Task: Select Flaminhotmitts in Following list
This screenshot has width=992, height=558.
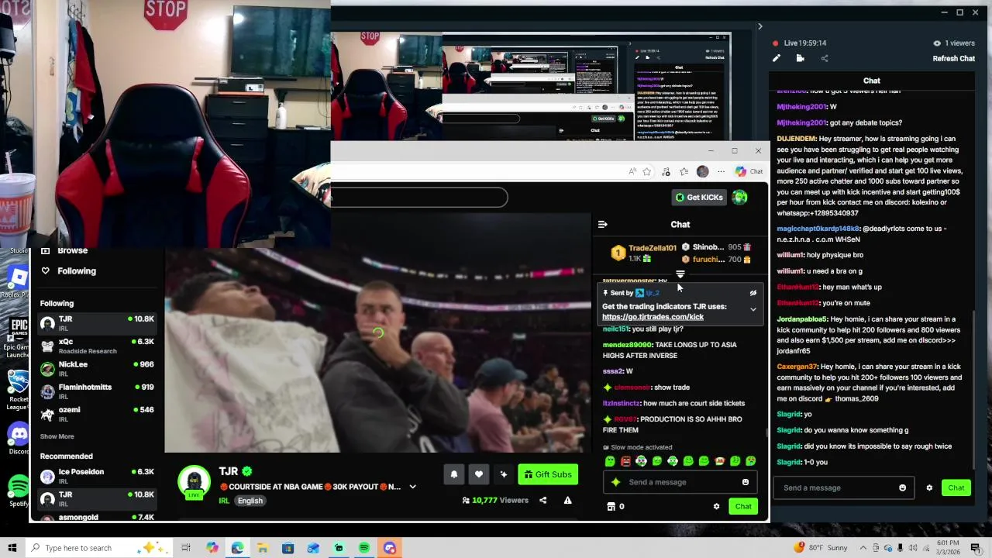Action: tap(98, 391)
